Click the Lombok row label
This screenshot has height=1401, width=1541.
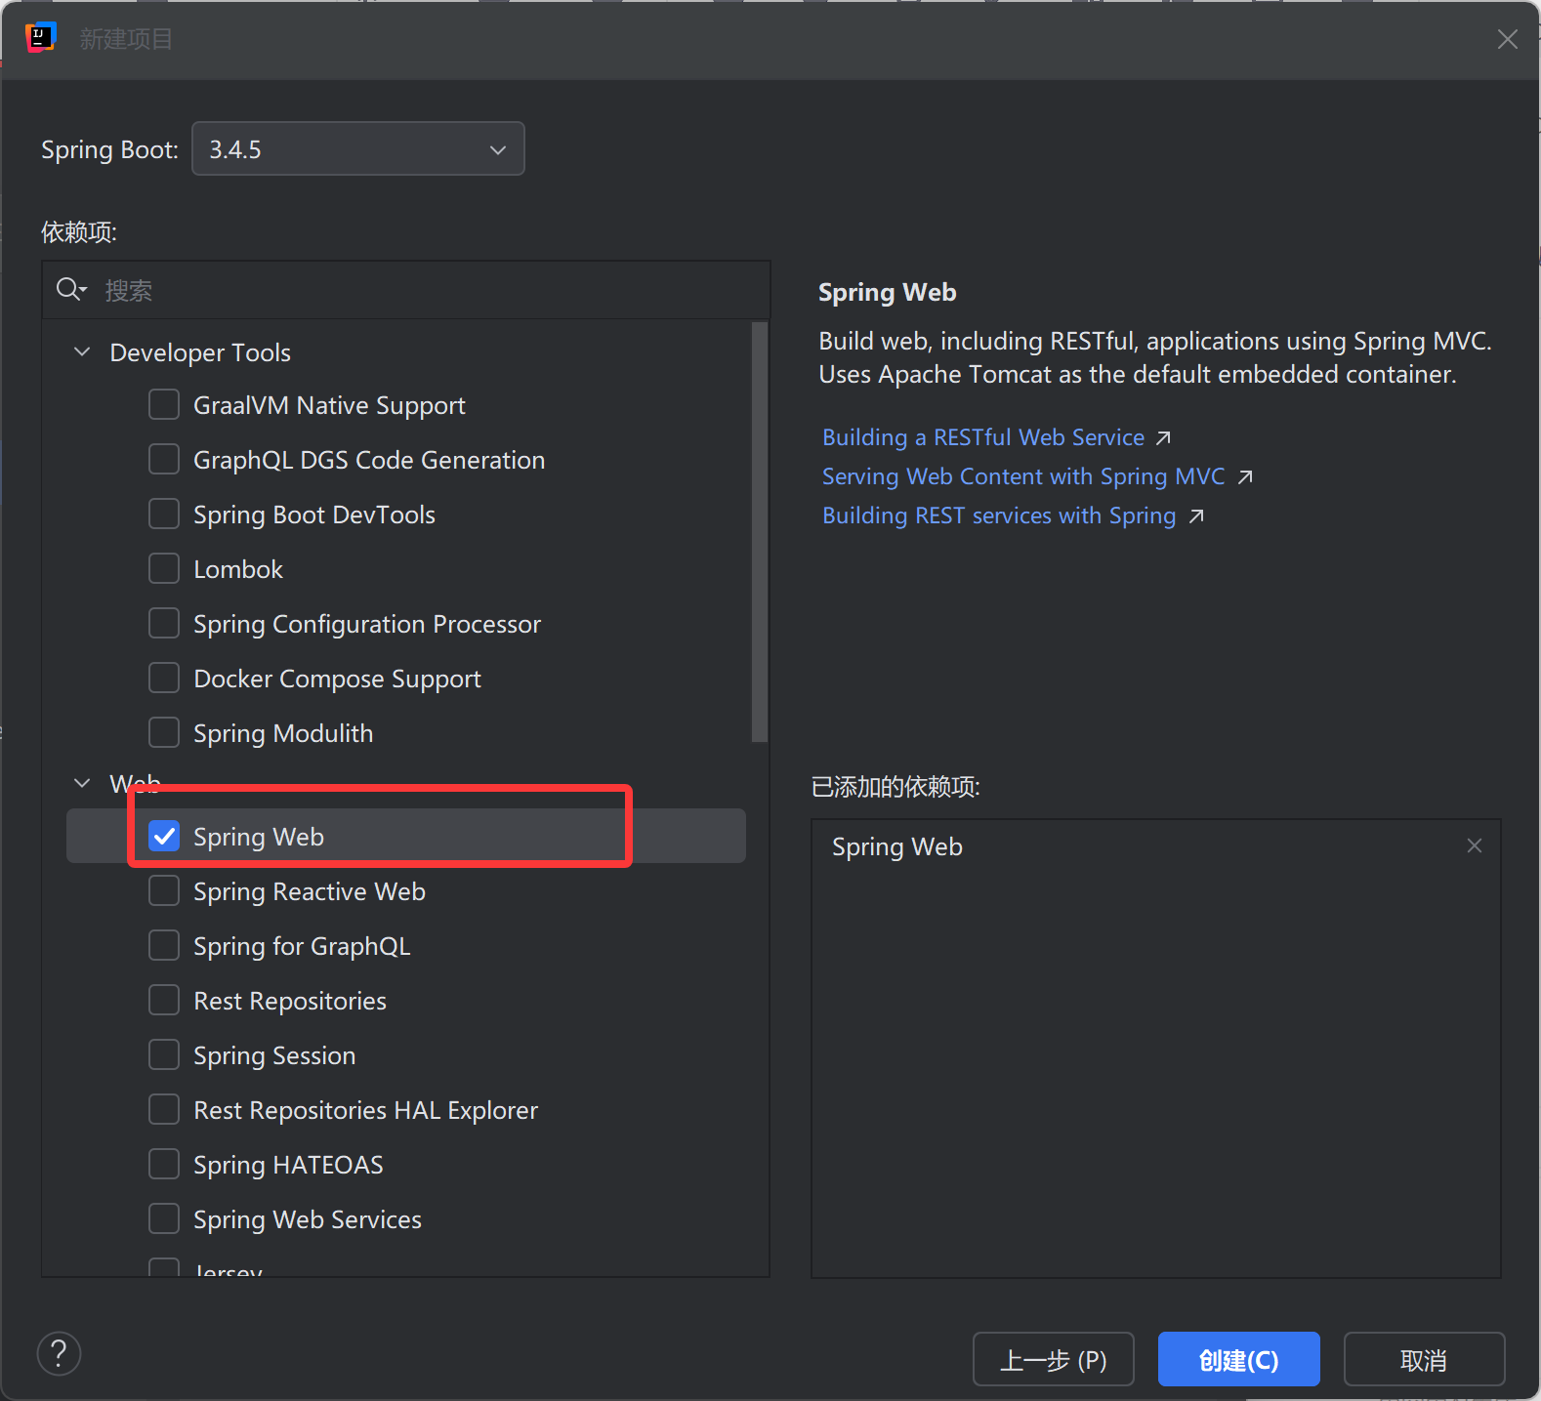[x=238, y=569]
